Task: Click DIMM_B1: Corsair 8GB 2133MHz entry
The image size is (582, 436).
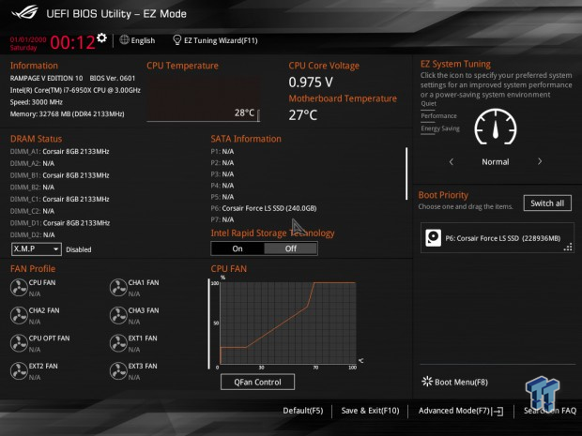Action: click(x=60, y=175)
